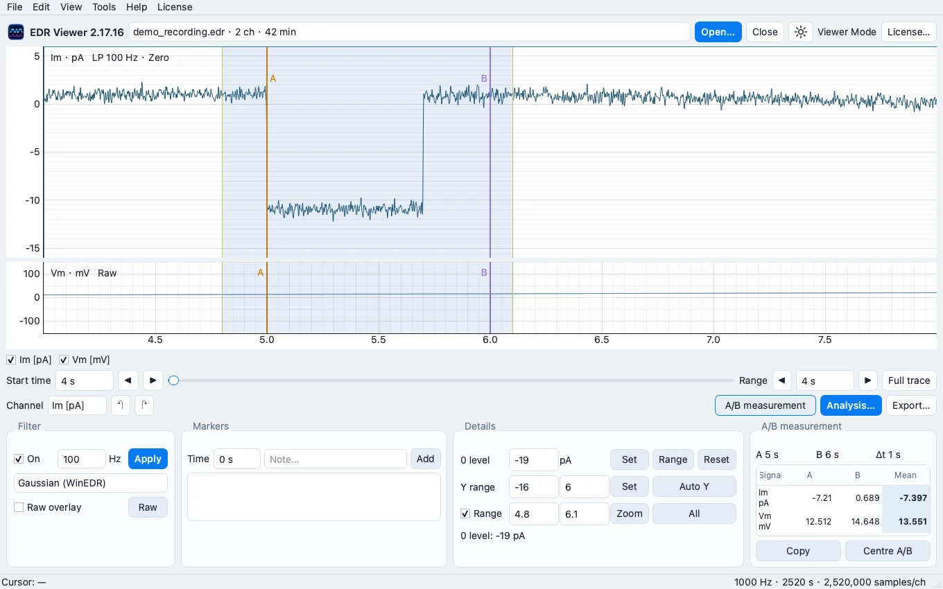Uncheck the Range checkbox in Details
Image resolution: width=943 pixels, height=589 pixels.
(x=465, y=513)
